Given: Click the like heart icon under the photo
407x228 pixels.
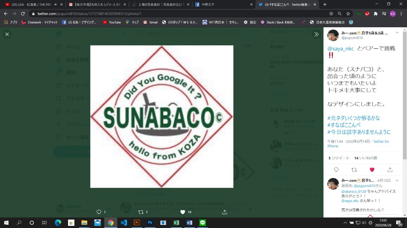Looking at the screenshot, I should 183,212.
